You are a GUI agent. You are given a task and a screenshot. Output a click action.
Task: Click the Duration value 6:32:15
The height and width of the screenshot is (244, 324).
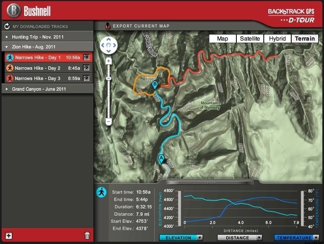[144, 207]
